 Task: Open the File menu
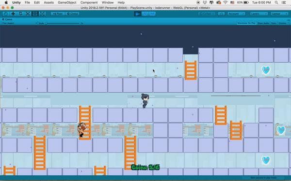click(27, 2)
